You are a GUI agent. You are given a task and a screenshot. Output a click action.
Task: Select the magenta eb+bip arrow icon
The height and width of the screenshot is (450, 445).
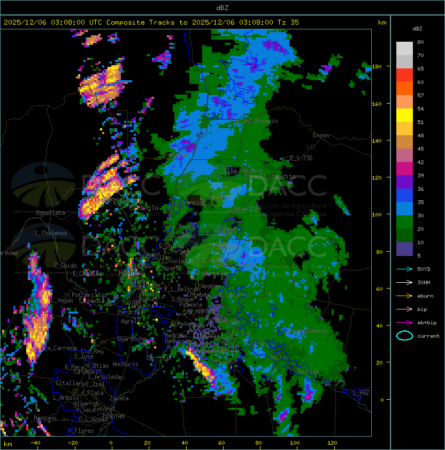point(404,323)
